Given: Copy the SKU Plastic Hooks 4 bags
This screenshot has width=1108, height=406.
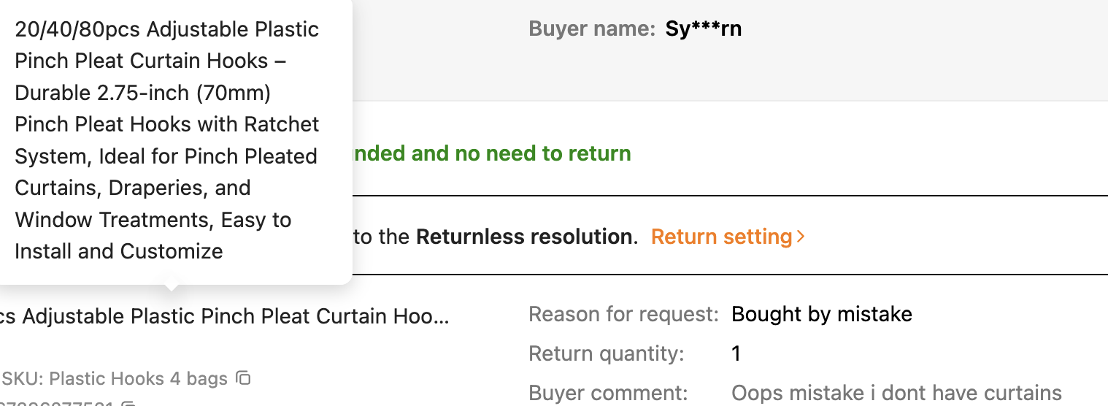Looking at the screenshot, I should 244,378.
